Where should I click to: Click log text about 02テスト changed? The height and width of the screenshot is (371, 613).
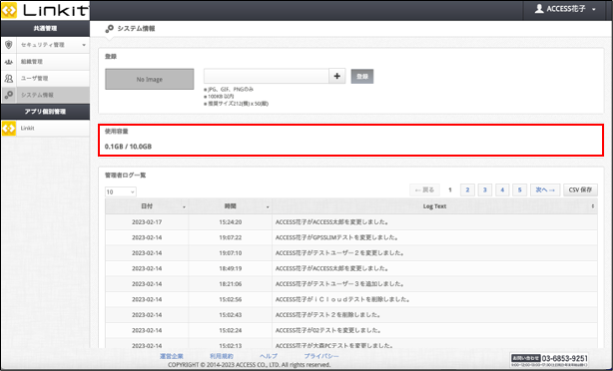click(x=328, y=330)
